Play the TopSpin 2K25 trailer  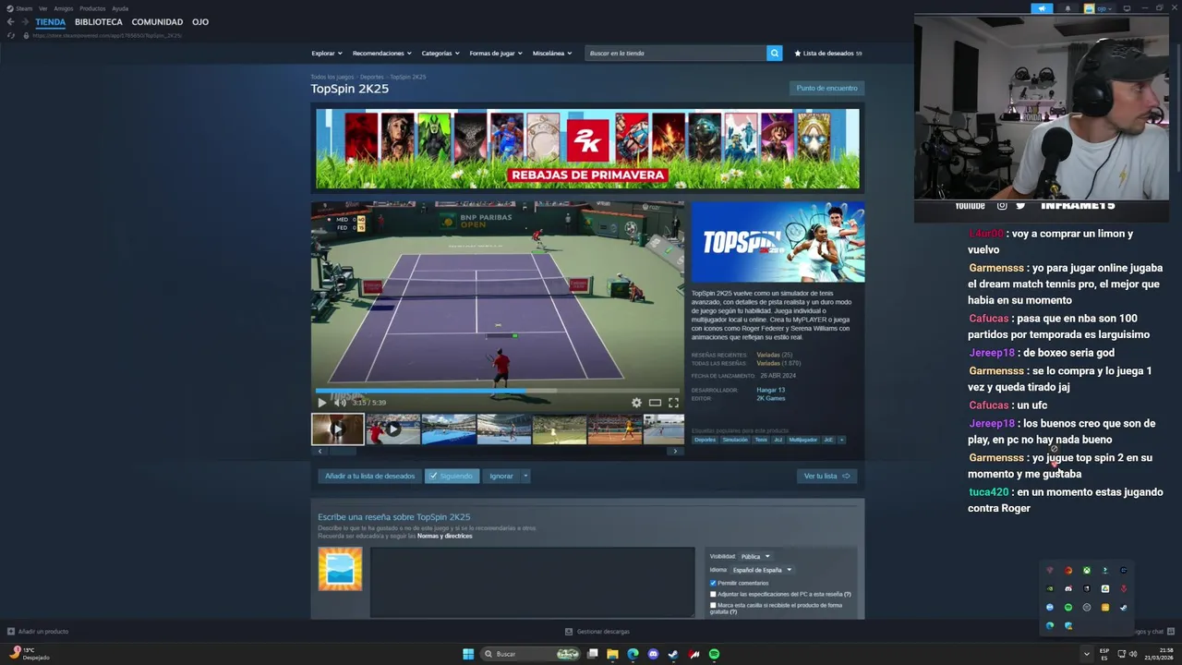(321, 403)
